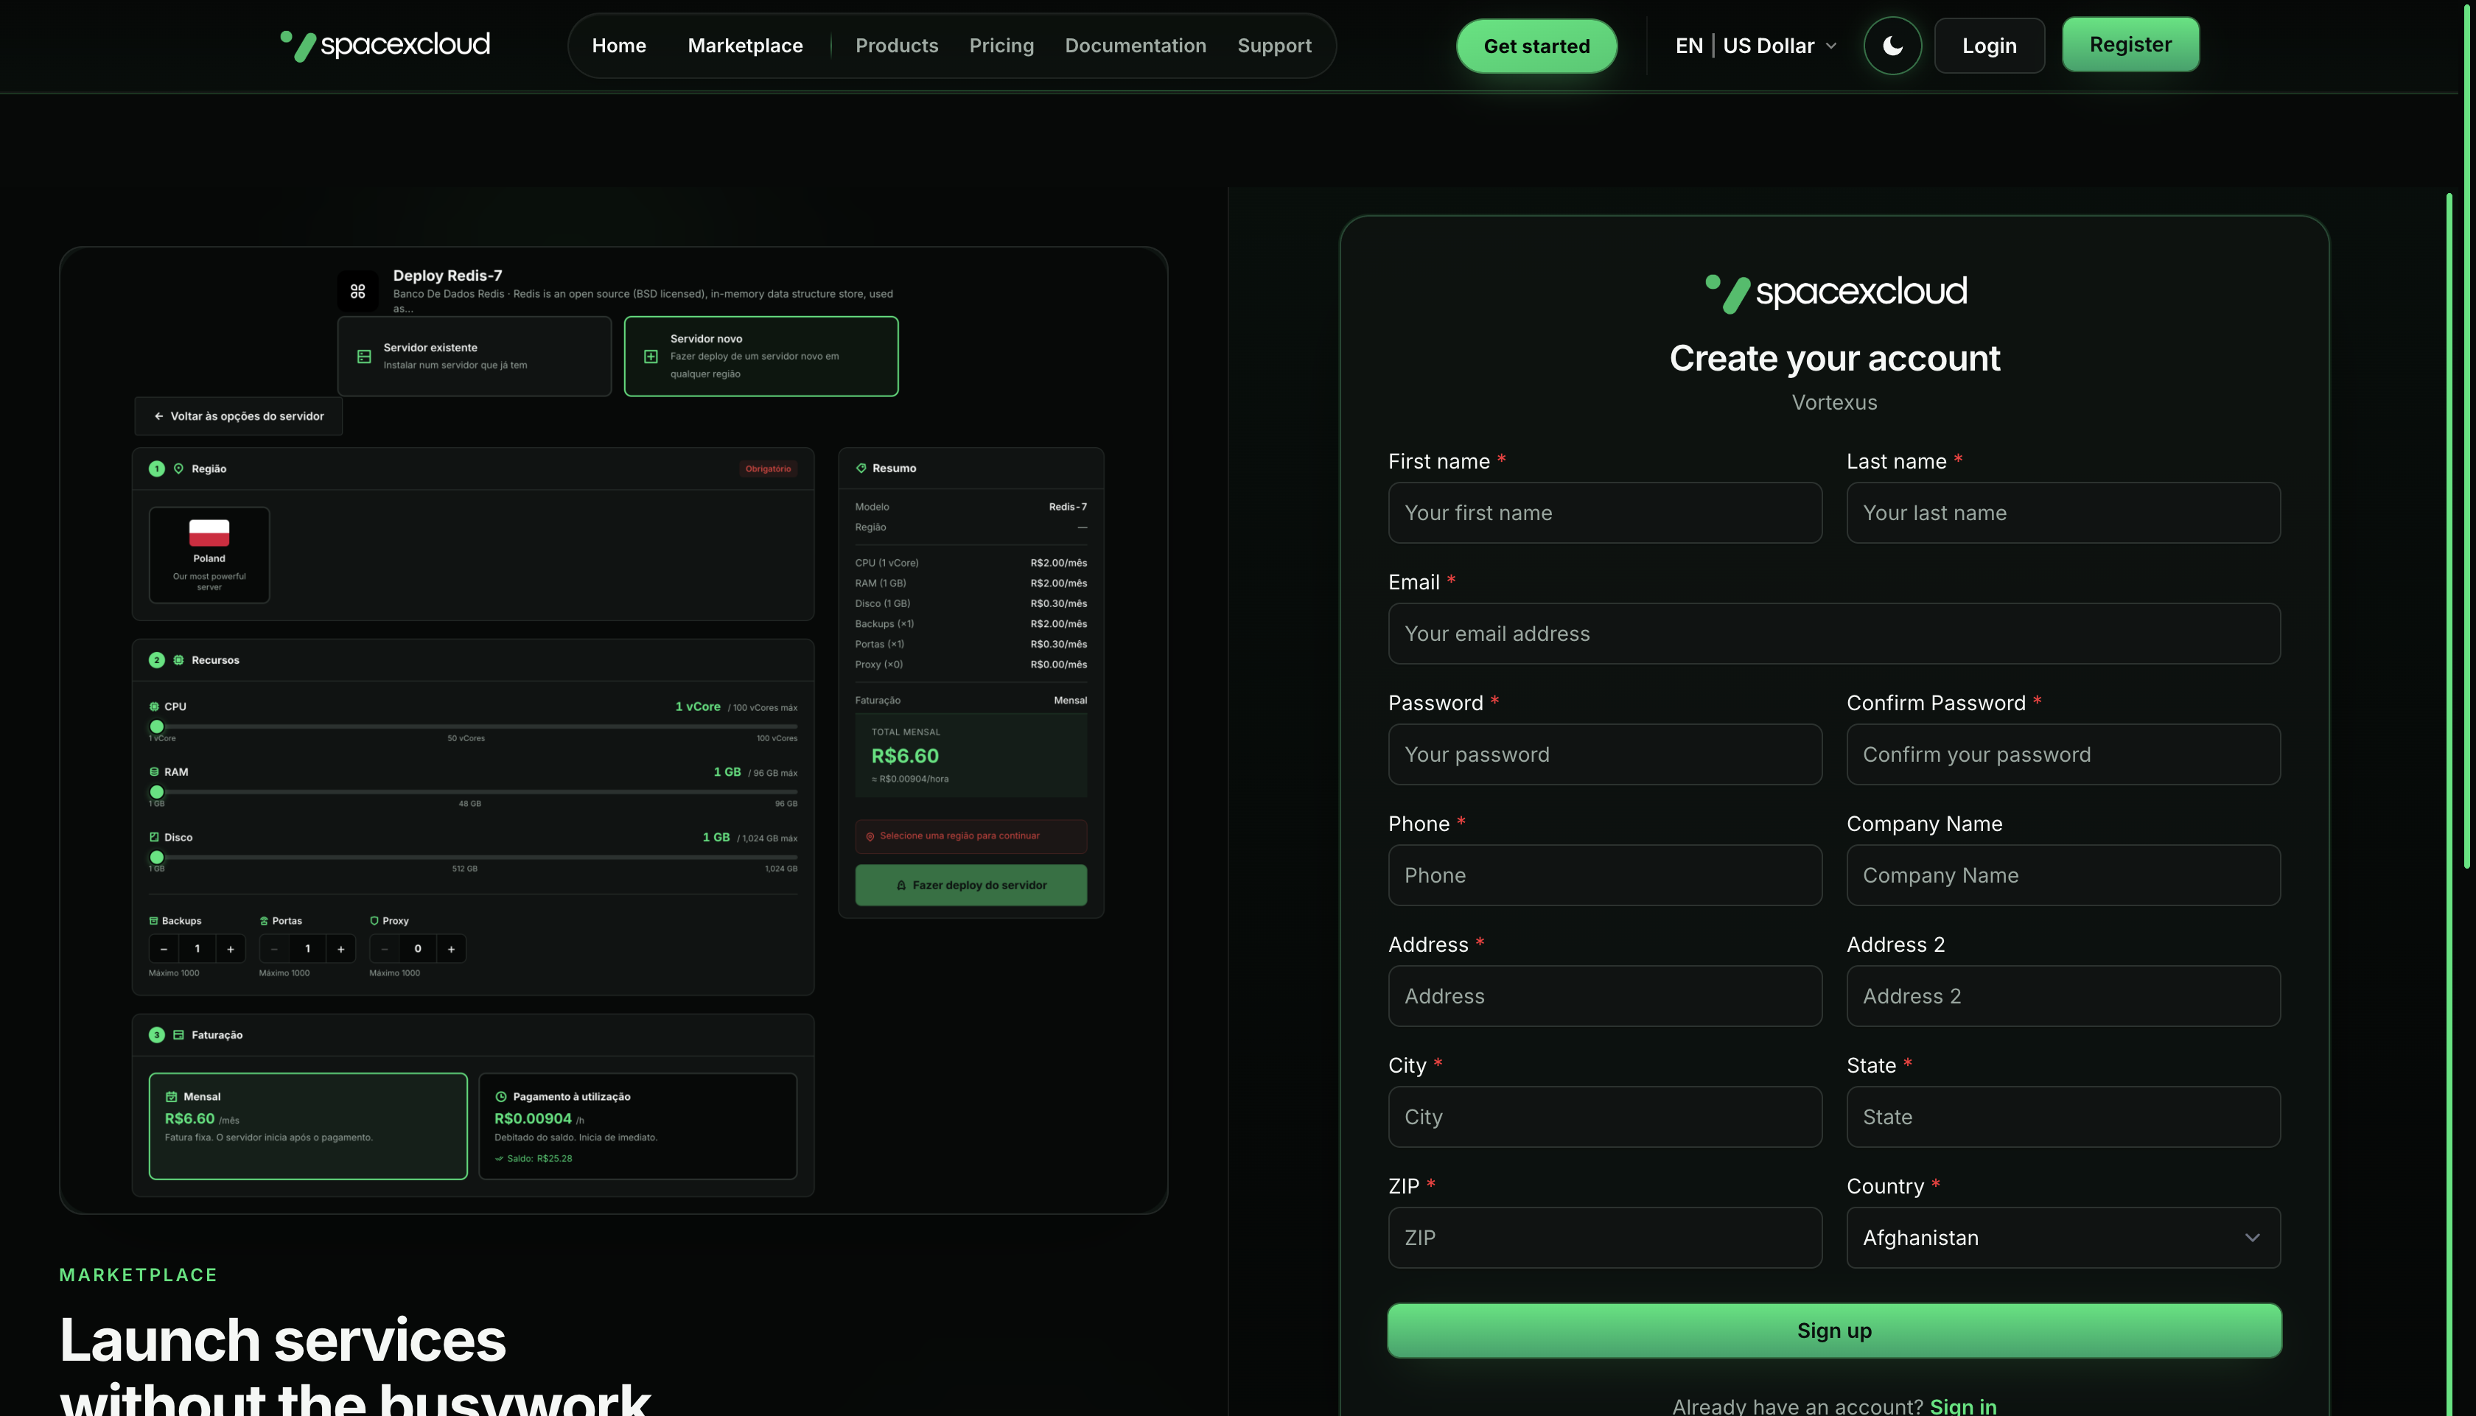Click the warning icon beside Selecione uma região
Screen dimensions: 2476x1416
click(870, 836)
